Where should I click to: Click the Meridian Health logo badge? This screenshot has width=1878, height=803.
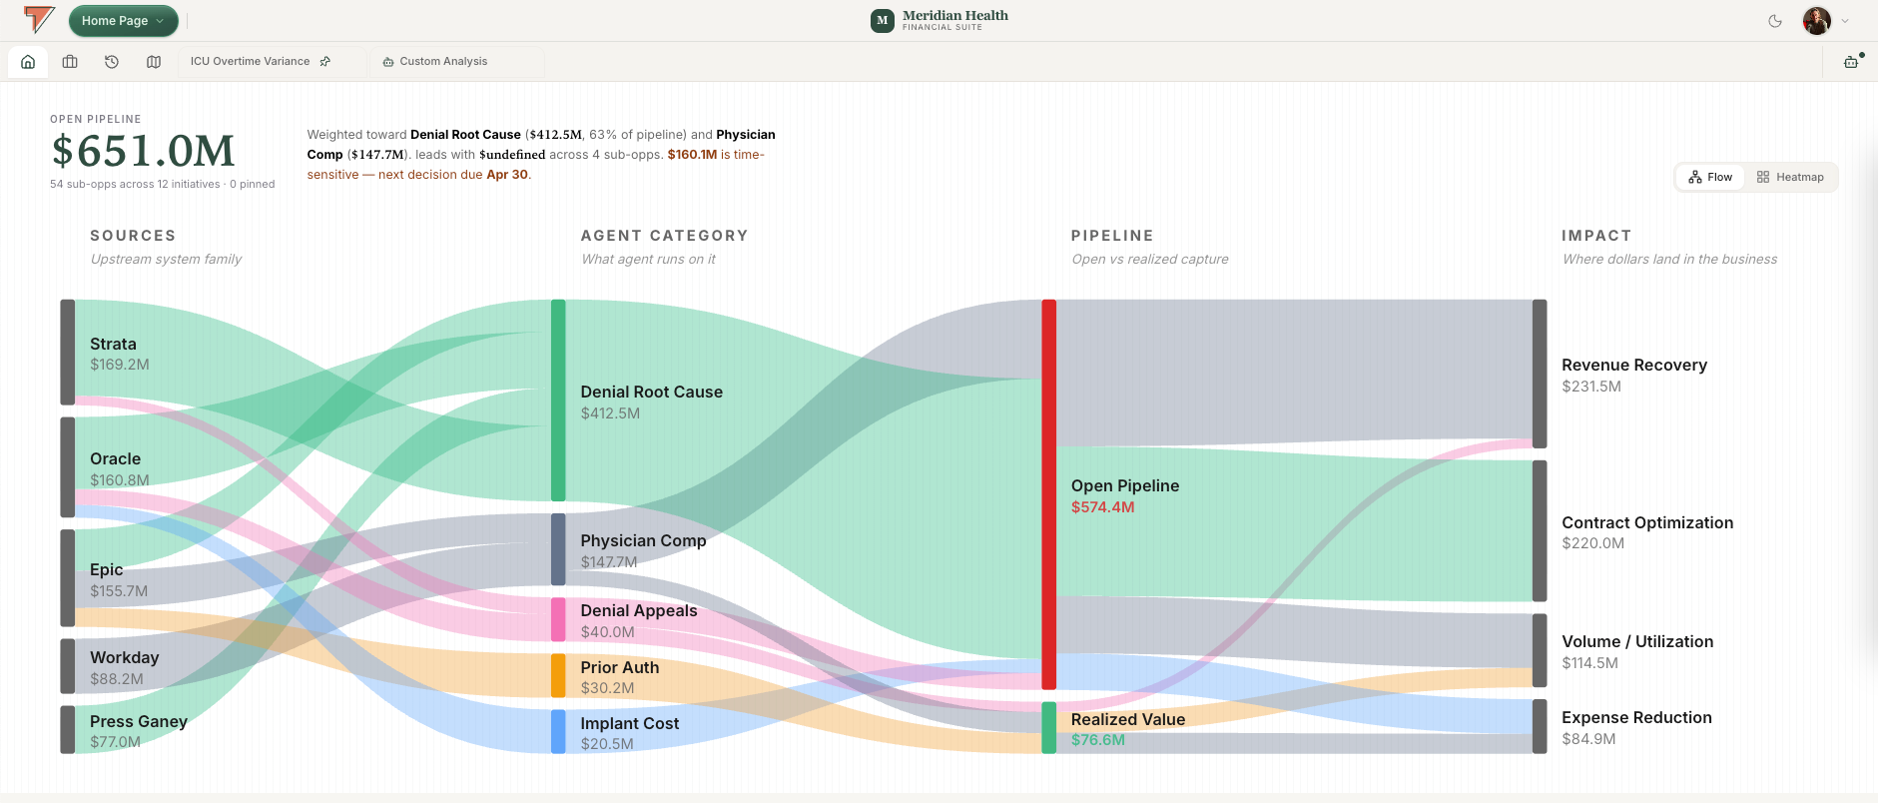pos(883,21)
